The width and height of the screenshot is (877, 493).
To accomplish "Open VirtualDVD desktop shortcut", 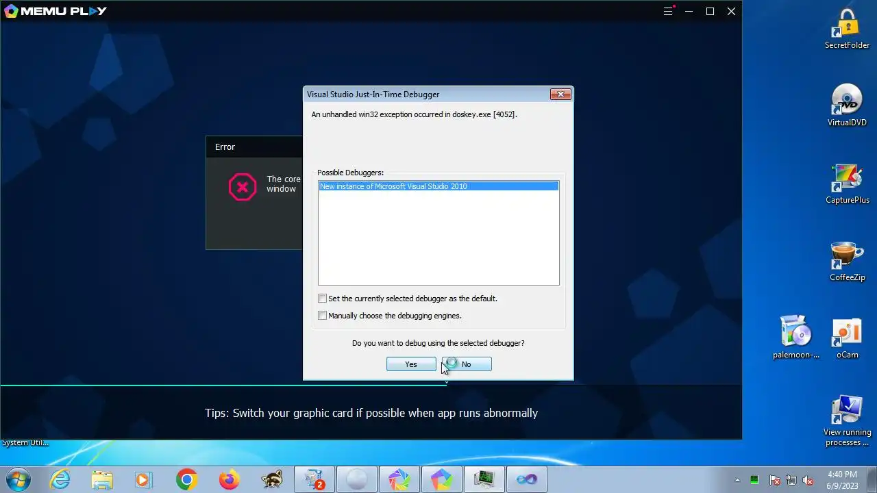I will click(x=847, y=106).
